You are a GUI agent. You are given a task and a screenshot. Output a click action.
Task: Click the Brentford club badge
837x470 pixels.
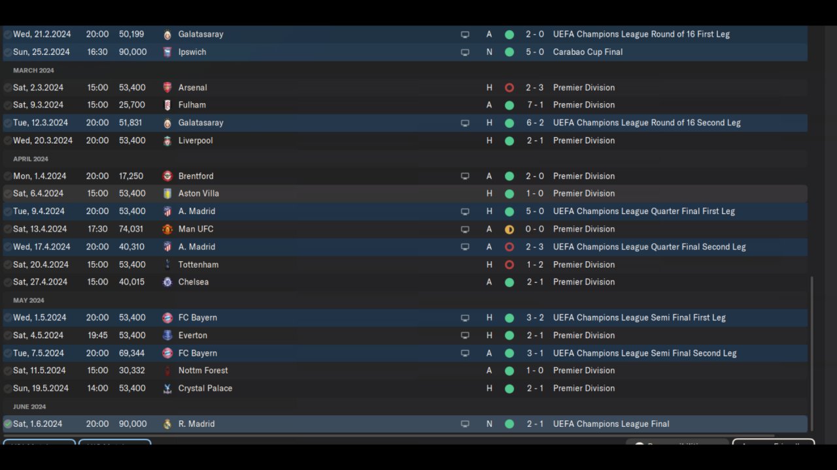click(167, 176)
